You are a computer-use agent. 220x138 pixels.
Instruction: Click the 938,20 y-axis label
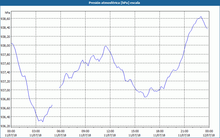pos(5,36)
